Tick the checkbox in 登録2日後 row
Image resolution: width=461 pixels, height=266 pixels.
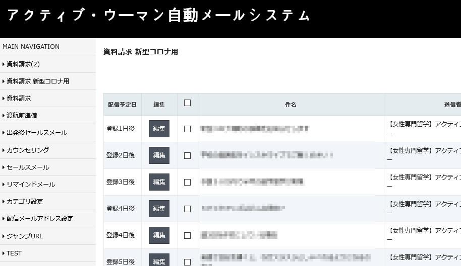pyautogui.click(x=188, y=155)
